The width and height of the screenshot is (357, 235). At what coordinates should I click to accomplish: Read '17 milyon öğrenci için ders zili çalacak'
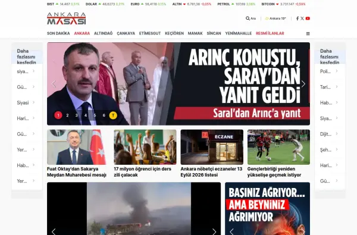pyautogui.click(x=143, y=172)
